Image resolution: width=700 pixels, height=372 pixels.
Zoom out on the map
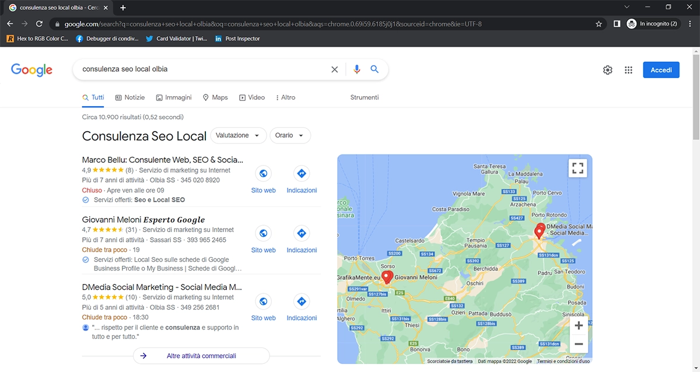coord(579,344)
